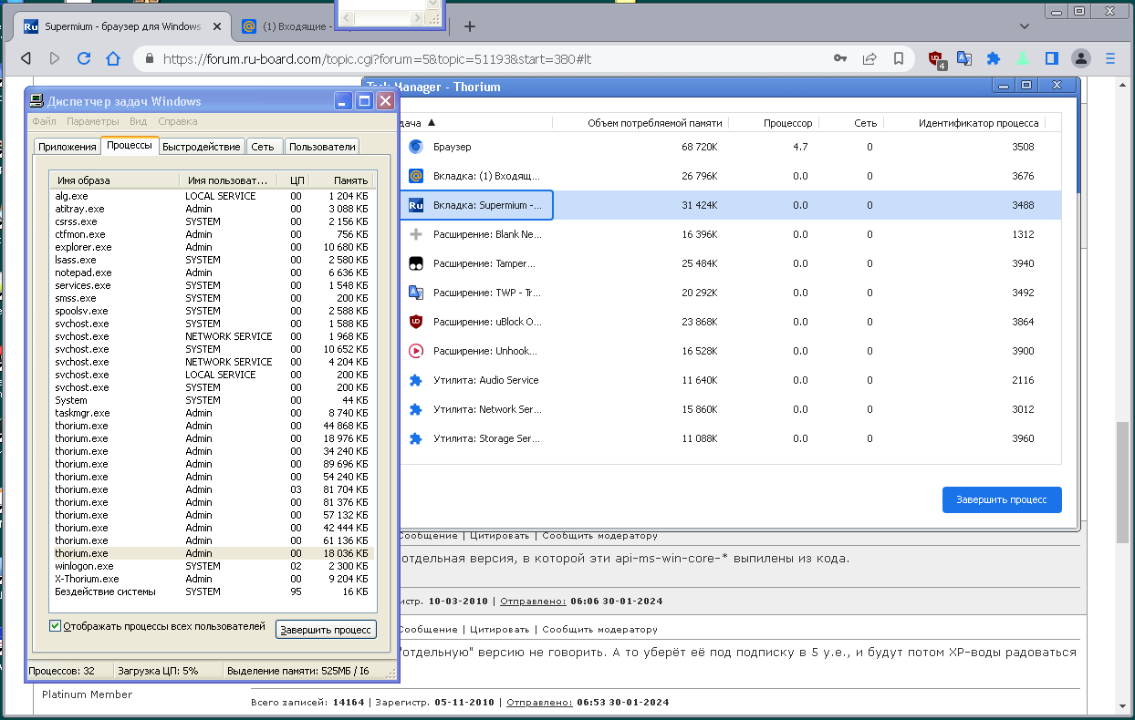Open Вид menu in Диспетчер задач
1135x720 pixels.
click(139, 121)
